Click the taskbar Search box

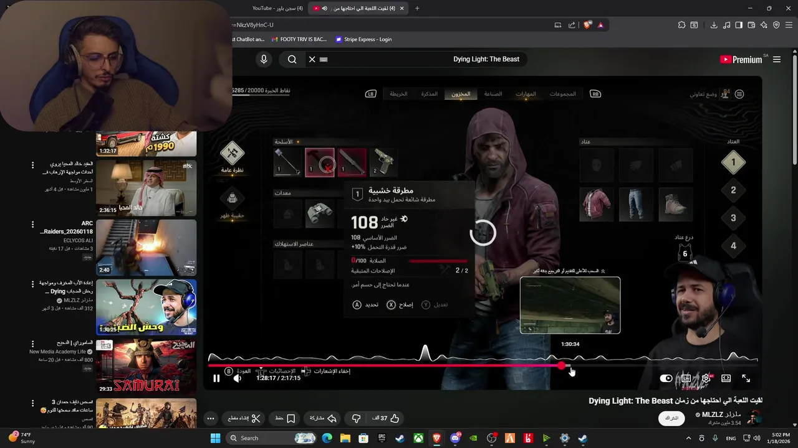point(271,438)
